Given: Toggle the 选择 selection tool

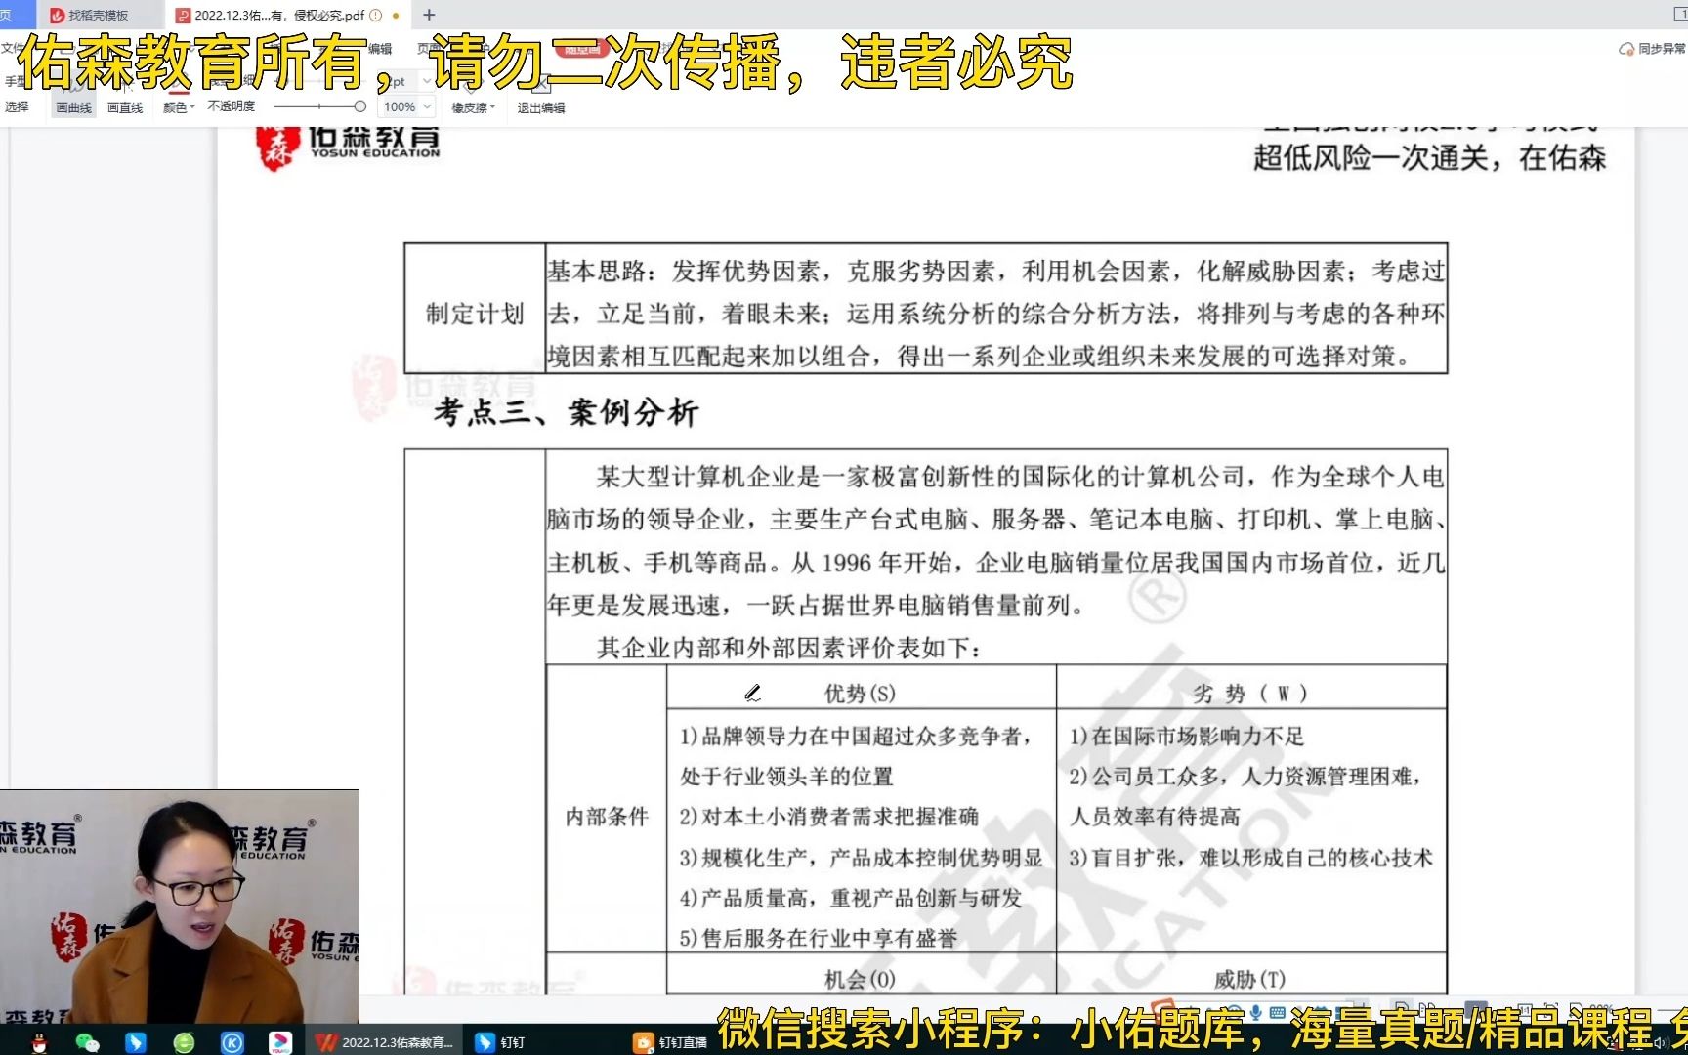Looking at the screenshot, I should [x=16, y=107].
